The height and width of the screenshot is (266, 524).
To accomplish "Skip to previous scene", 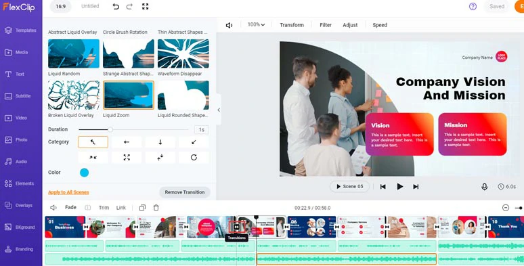I will click(383, 187).
